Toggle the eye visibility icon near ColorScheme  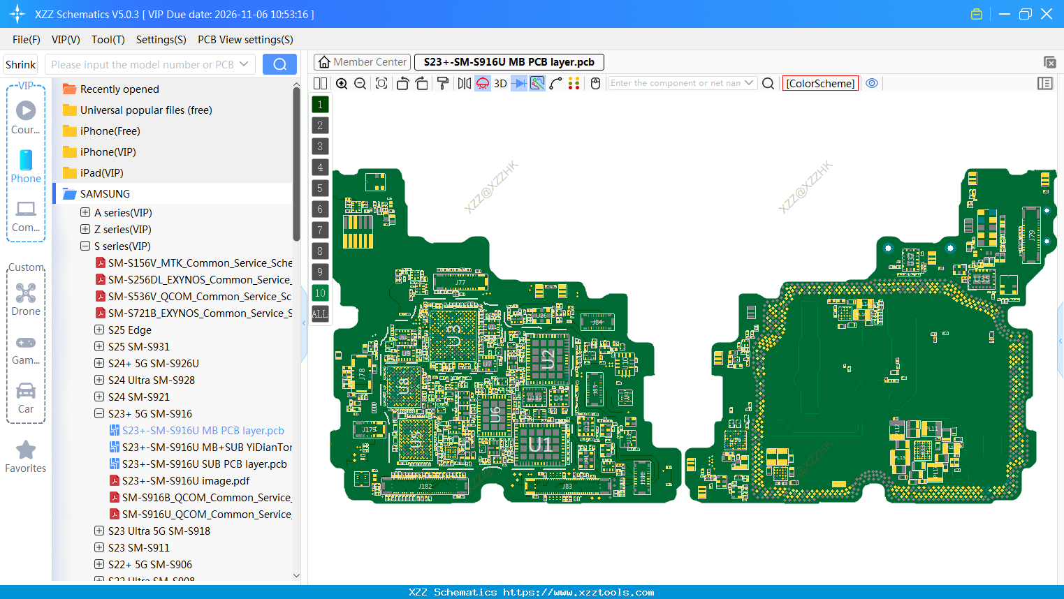click(872, 83)
